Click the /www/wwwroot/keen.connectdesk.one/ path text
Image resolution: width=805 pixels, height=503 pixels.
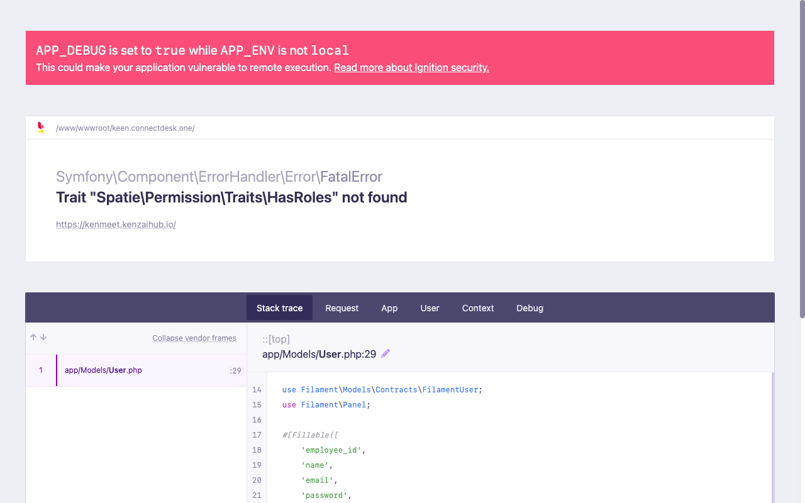pos(125,128)
